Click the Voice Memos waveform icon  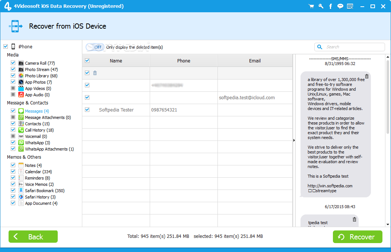click(21, 184)
